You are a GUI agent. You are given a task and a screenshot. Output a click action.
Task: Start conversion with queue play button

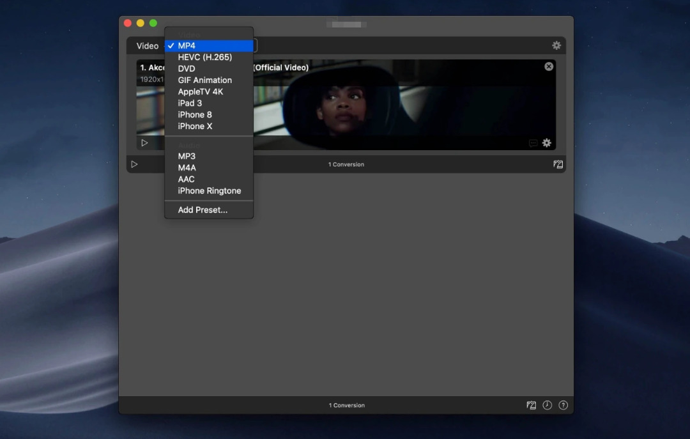point(134,164)
